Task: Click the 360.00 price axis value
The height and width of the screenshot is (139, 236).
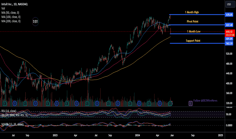Action: click(x=229, y=93)
